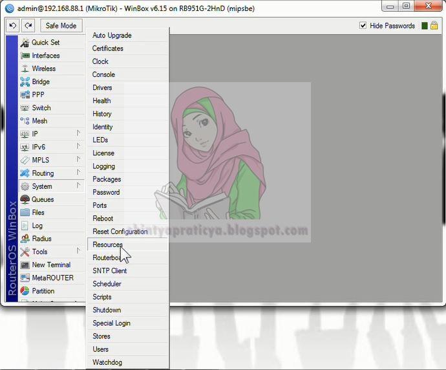Click the System gear icon
Image resolution: width=446 pixels, height=370 pixels.
click(25, 186)
